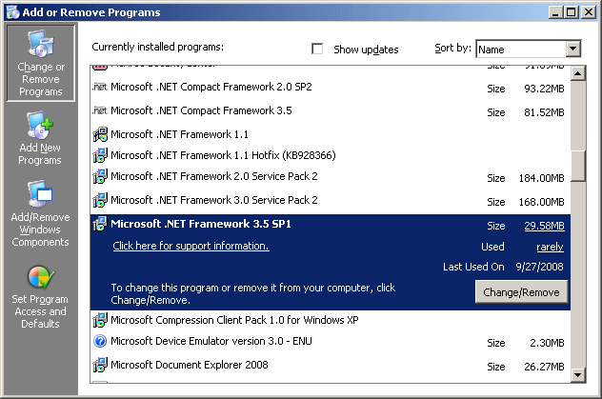Screen dimensions: 602x399
Task: Open the Sort by dropdown arrow
Action: [x=572, y=49]
